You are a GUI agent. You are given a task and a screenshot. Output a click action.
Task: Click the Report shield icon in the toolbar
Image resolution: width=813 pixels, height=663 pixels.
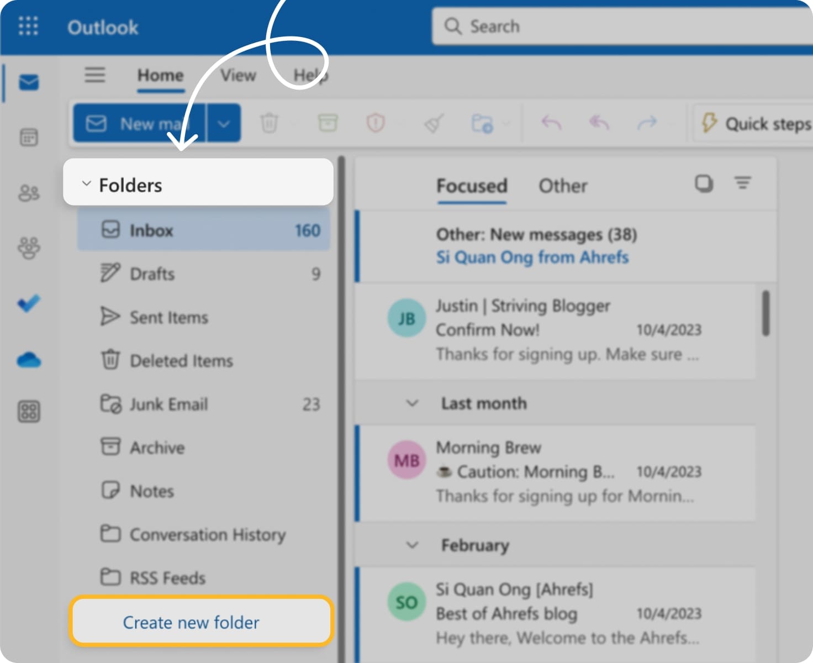click(375, 123)
